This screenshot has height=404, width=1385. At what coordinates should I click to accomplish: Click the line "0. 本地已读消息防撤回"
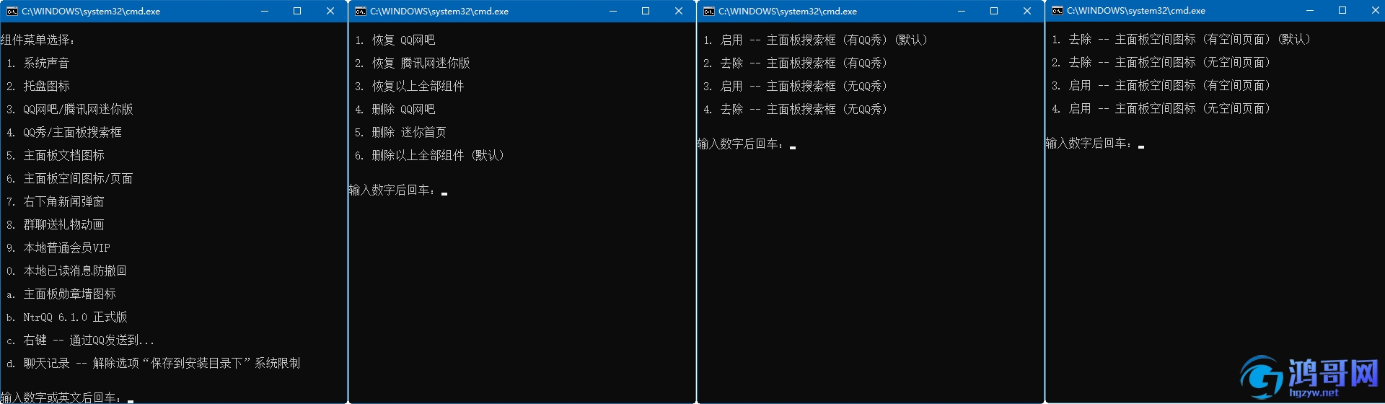point(67,271)
